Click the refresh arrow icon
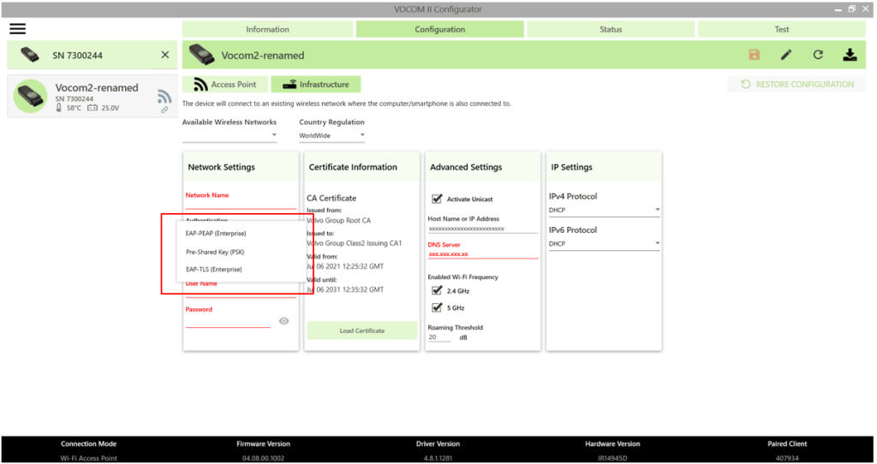The image size is (877, 464). coord(818,54)
